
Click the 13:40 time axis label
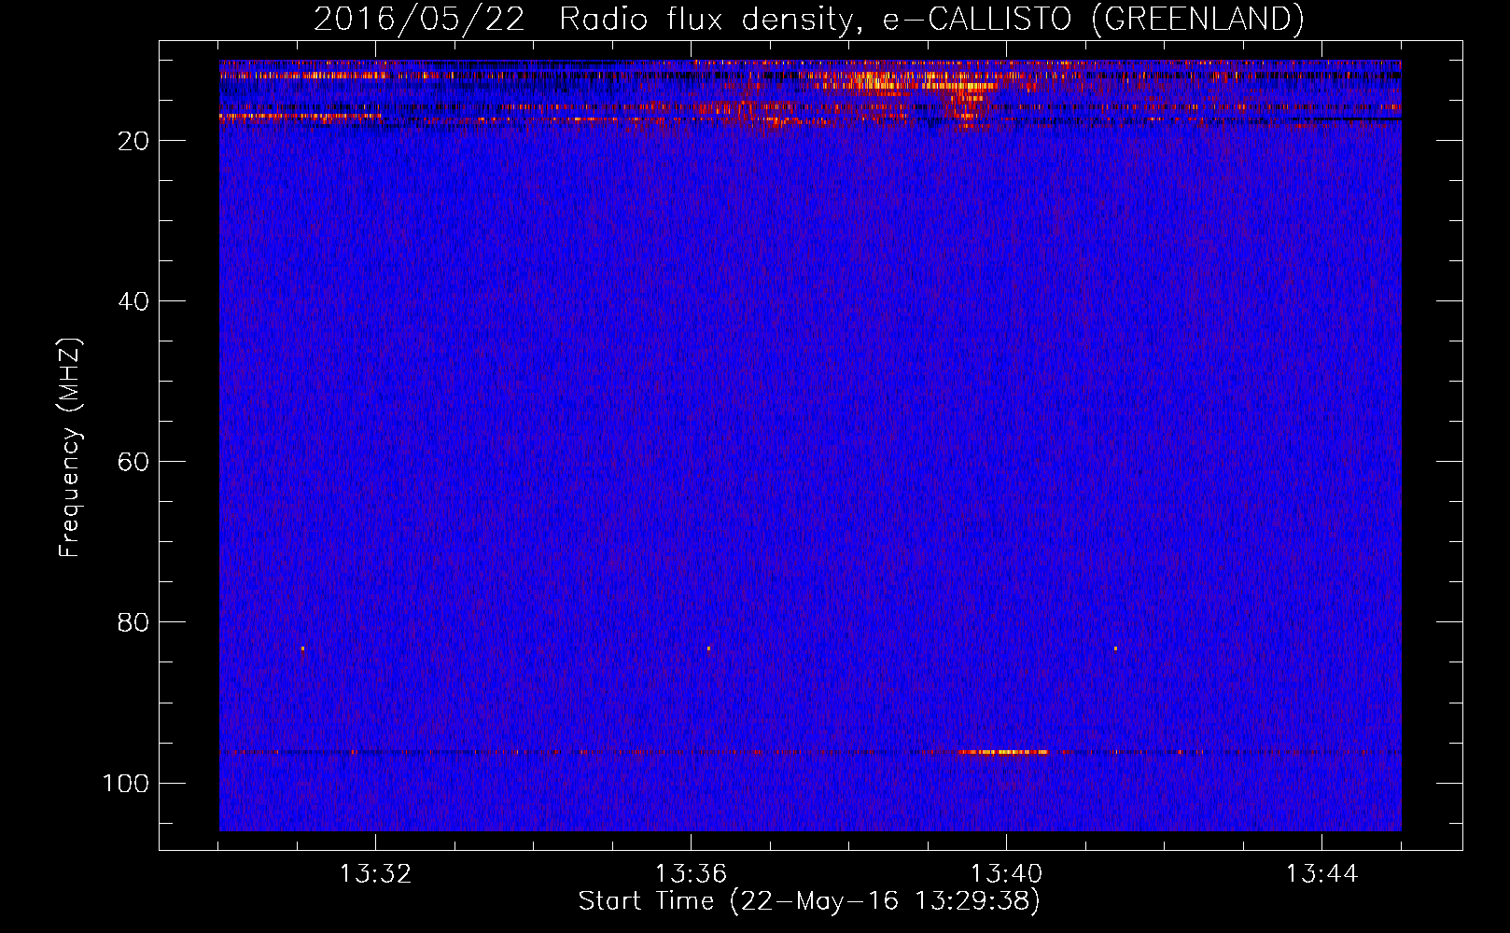pos(1006,874)
